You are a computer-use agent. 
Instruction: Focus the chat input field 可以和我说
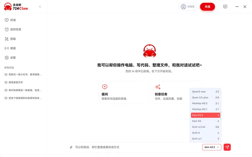tap(137, 147)
